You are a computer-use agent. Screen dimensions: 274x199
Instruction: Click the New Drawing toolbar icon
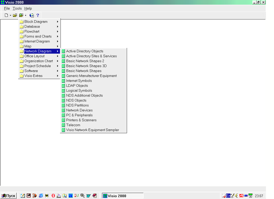(x=6, y=15)
